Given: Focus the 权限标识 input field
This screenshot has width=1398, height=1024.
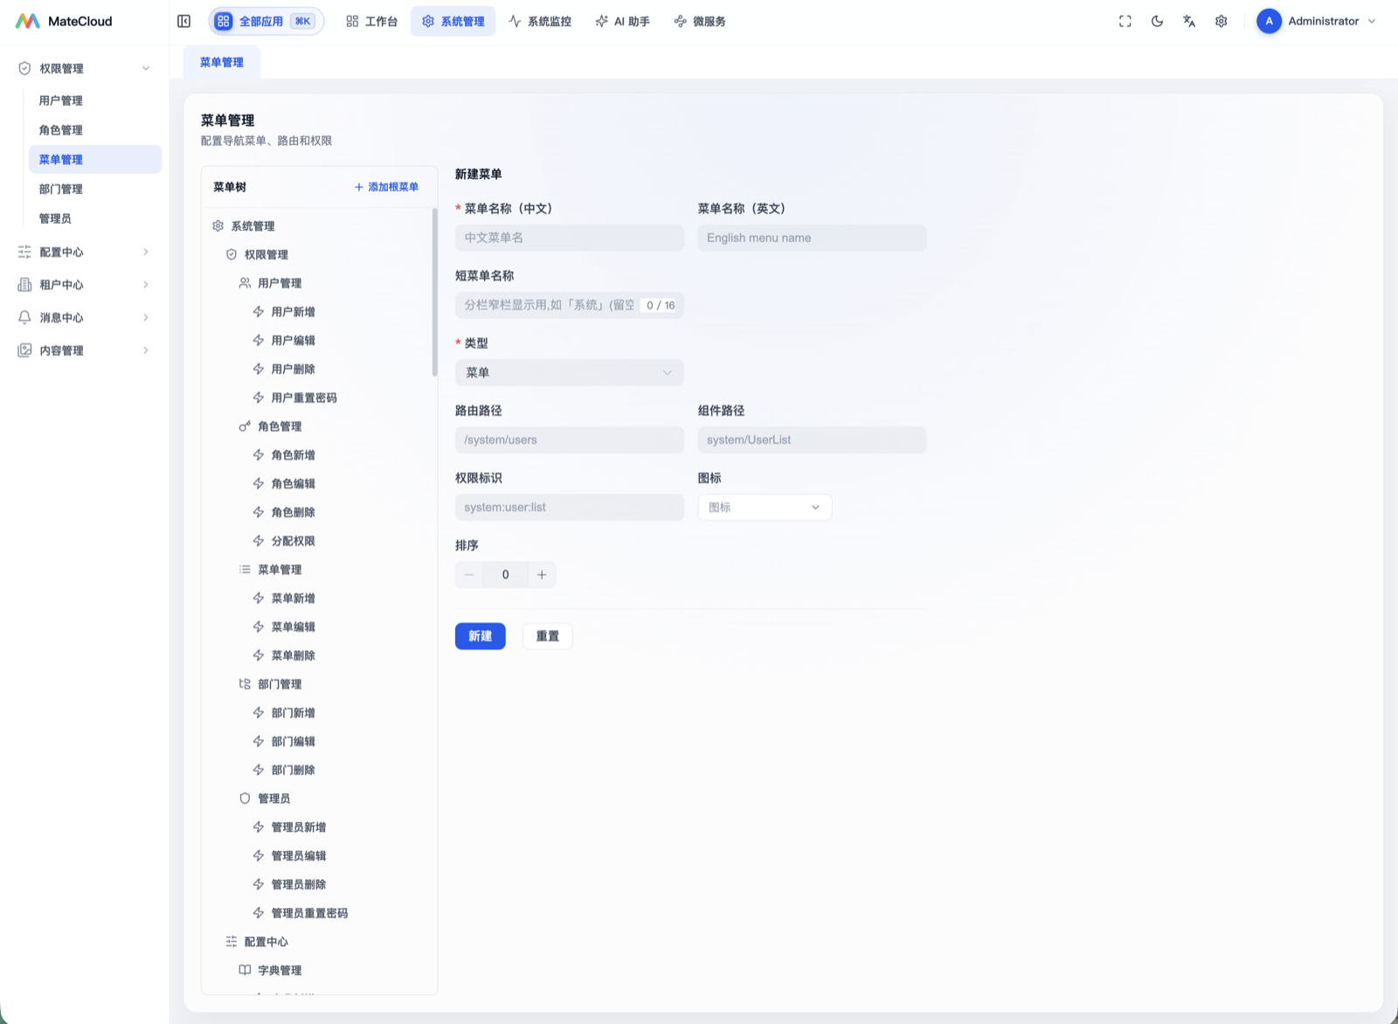Looking at the screenshot, I should pyautogui.click(x=569, y=507).
